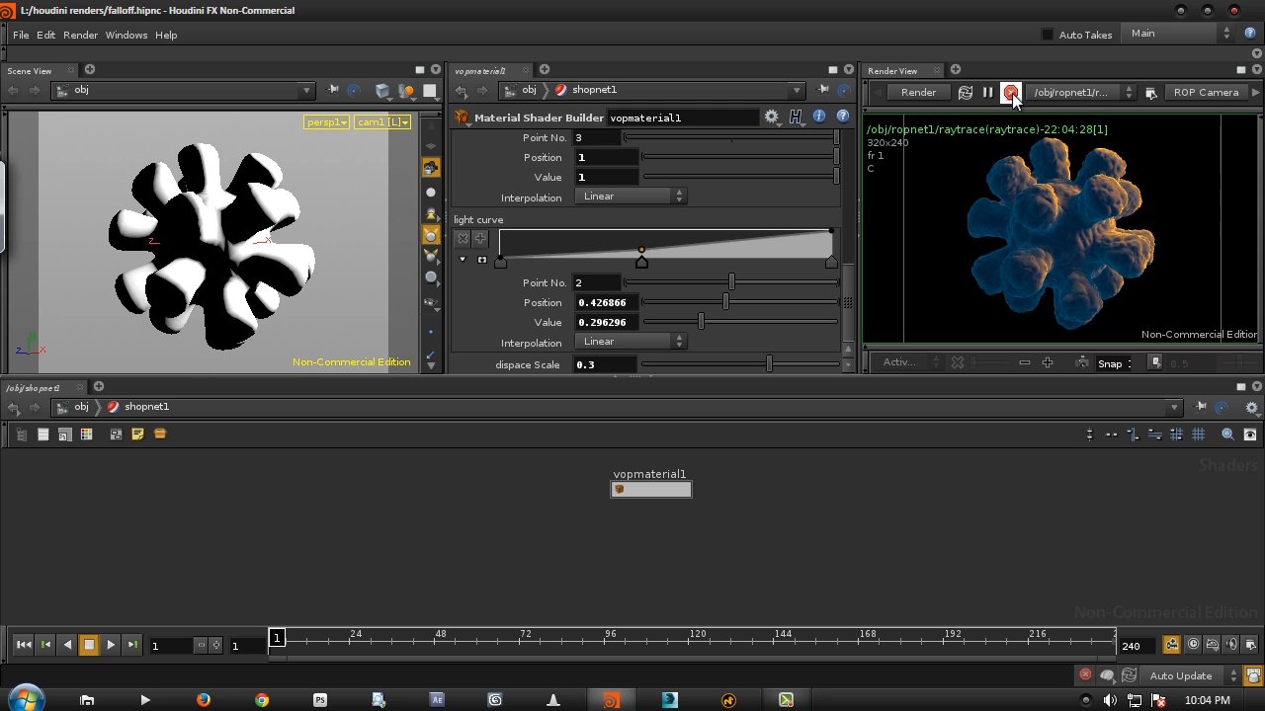Click the Material Shader Builder icon
Screen dimensions: 1265x711
click(461, 117)
